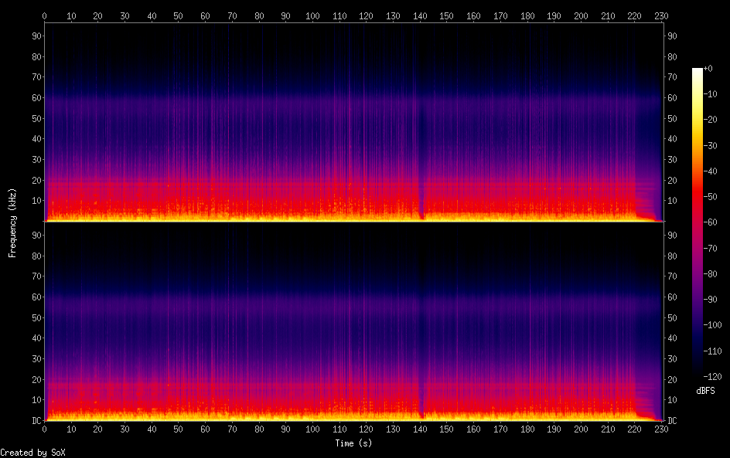Click the "230" tick on the top time axis

pos(661,15)
